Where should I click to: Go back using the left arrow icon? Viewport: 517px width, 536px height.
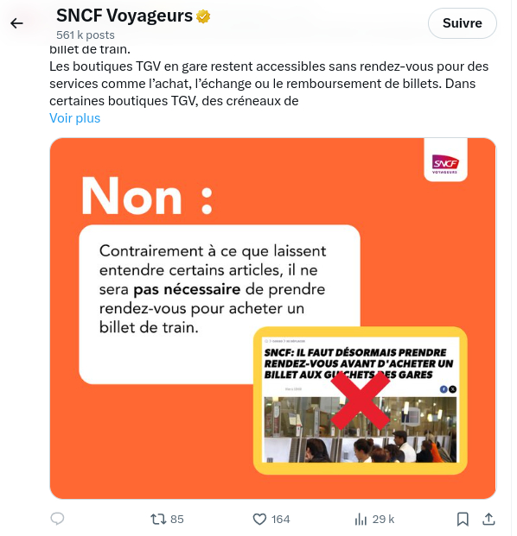[16, 23]
